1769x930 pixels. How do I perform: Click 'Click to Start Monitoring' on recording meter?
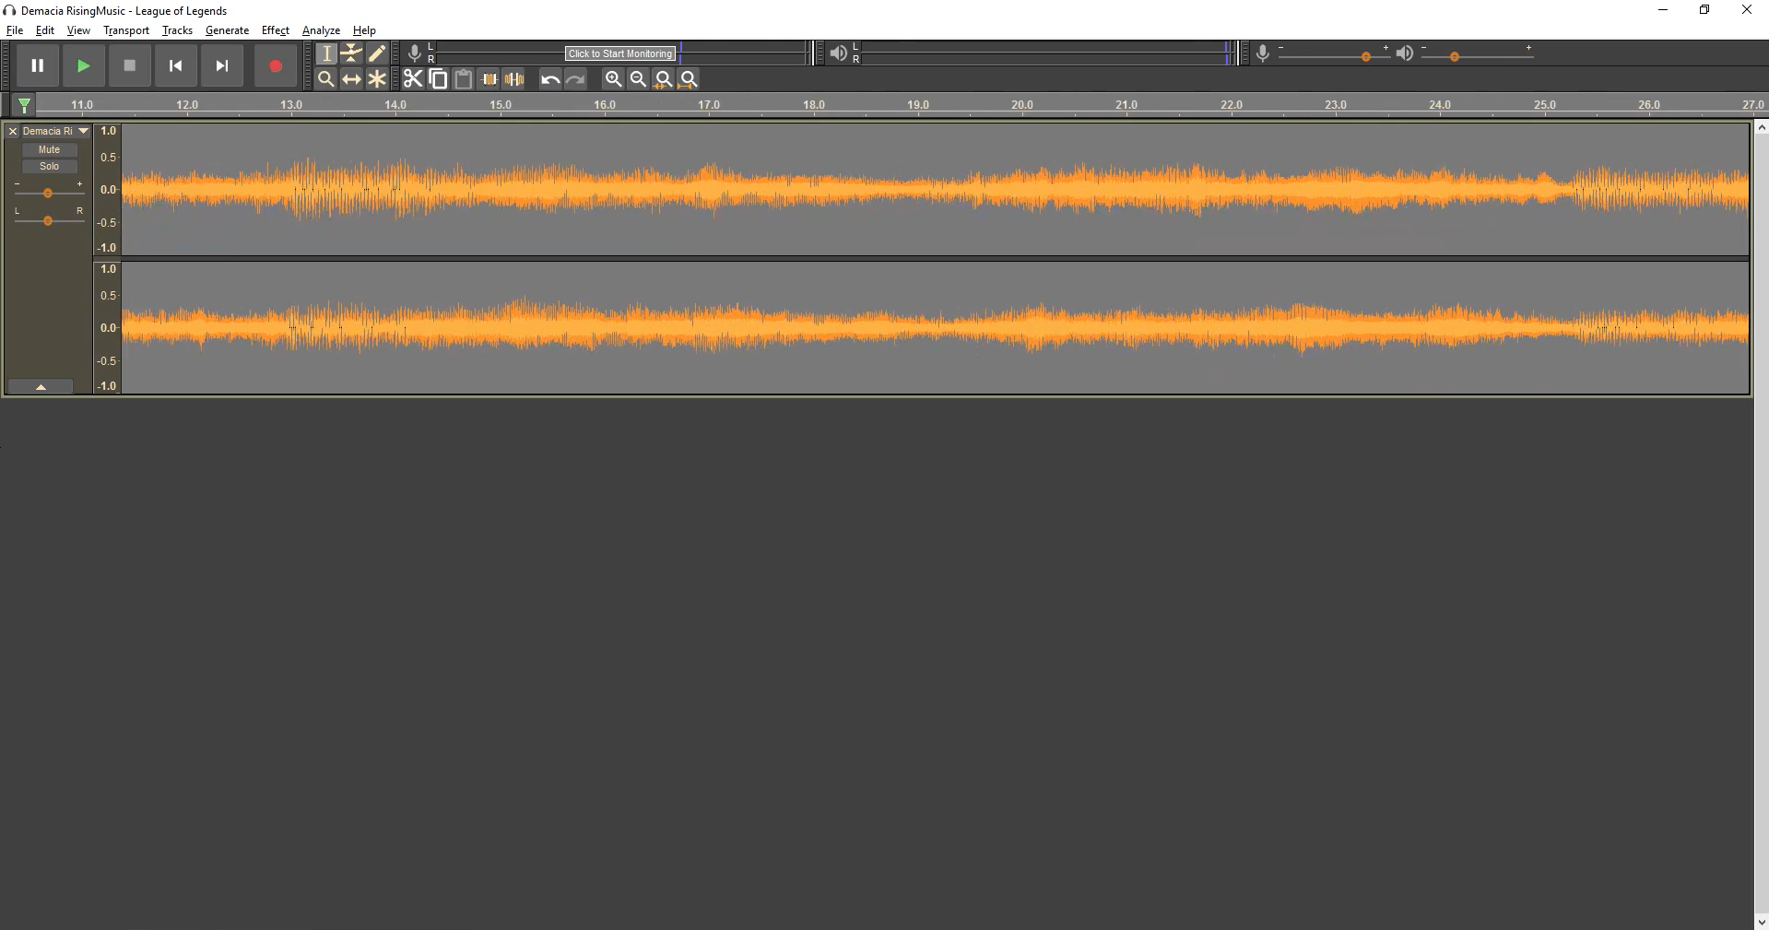(x=620, y=53)
